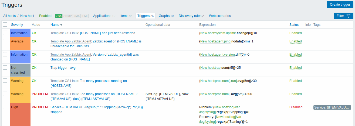
Task: Open the Filter panel
Action: 343,16
